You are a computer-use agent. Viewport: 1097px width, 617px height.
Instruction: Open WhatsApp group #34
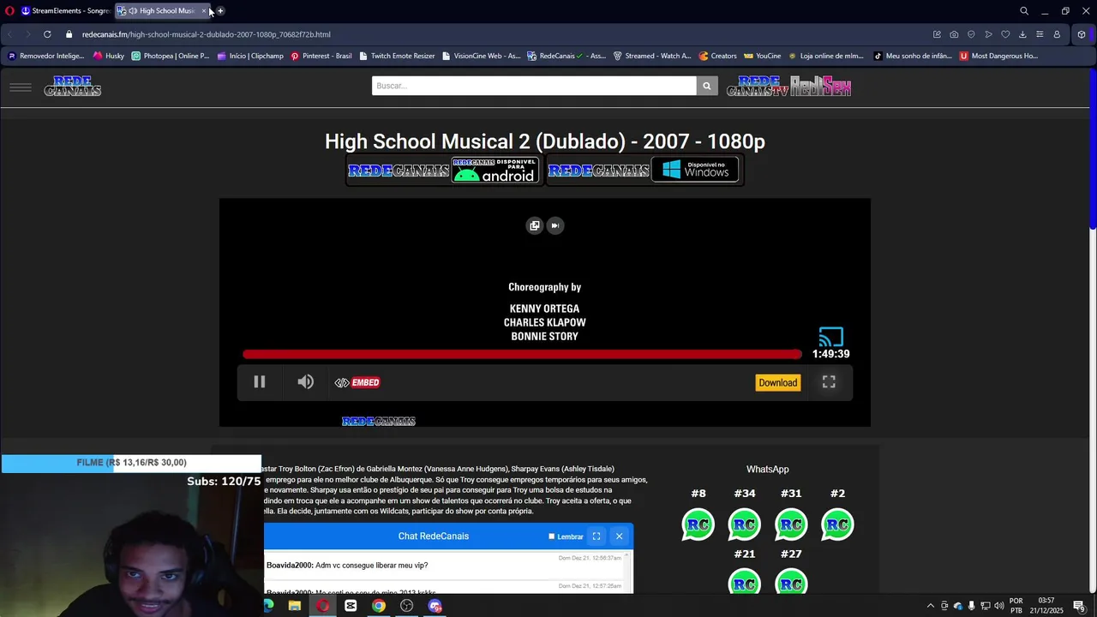744,524
